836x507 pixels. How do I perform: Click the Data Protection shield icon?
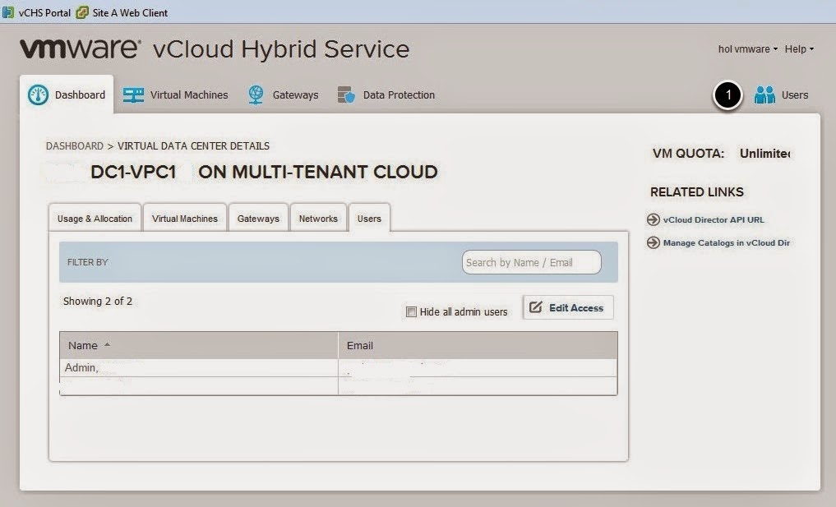(346, 94)
